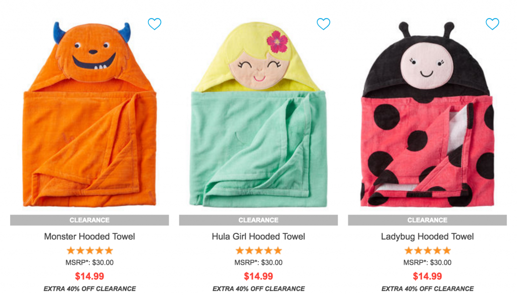Click Extra 40% Off Clearance under Ladybug towel
Screen dimensions: 517x298
428,289
